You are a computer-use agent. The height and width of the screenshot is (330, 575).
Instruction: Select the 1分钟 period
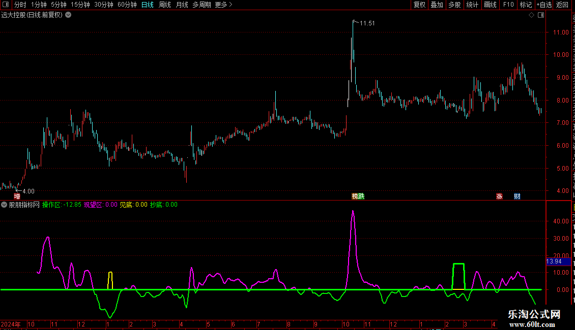39,5
